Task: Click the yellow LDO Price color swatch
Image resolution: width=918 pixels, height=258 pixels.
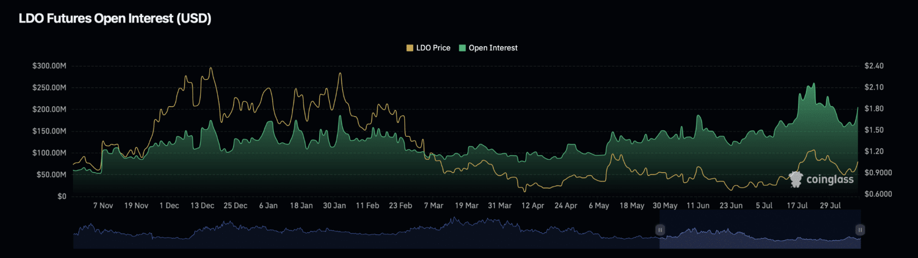Action: (410, 48)
